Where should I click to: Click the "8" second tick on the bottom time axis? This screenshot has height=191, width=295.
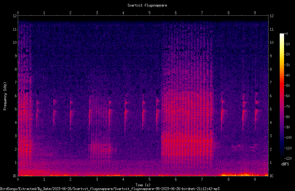tap(228, 179)
